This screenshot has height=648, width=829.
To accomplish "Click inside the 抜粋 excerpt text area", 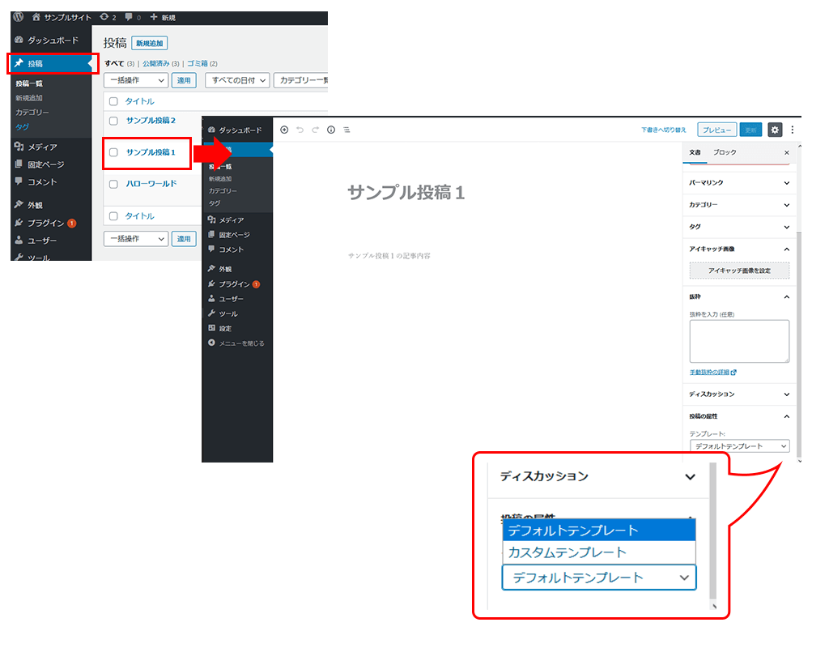I will (738, 341).
